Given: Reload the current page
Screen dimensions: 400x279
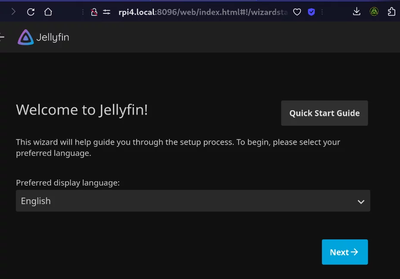Looking at the screenshot, I should tap(30, 12).
